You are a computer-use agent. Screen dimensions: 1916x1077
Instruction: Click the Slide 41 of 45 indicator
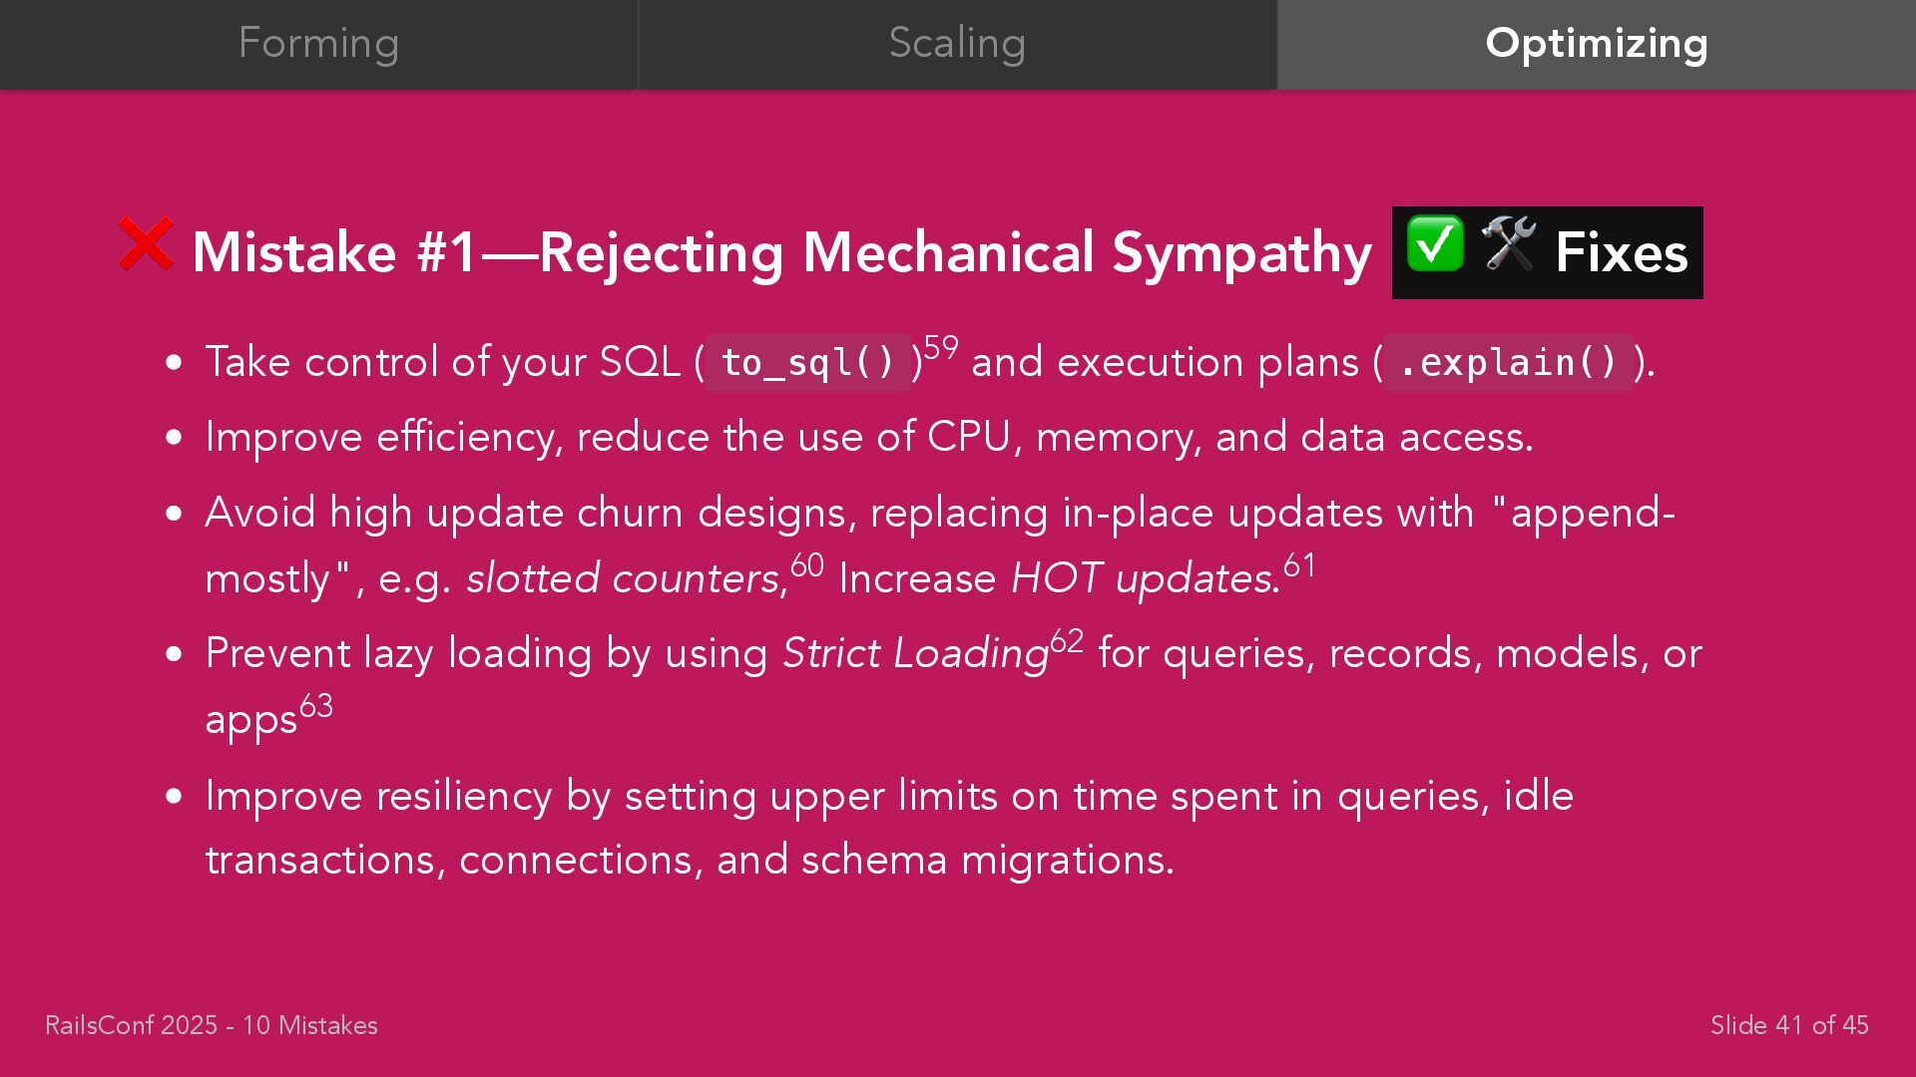(x=1789, y=1025)
